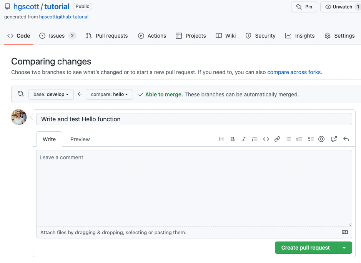Select the Write tab of the comment editor
The width and height of the screenshot is (361, 263).
point(49,139)
